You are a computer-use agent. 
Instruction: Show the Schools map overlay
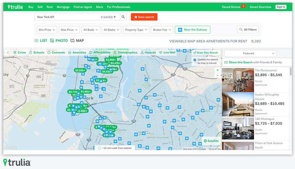37,53
